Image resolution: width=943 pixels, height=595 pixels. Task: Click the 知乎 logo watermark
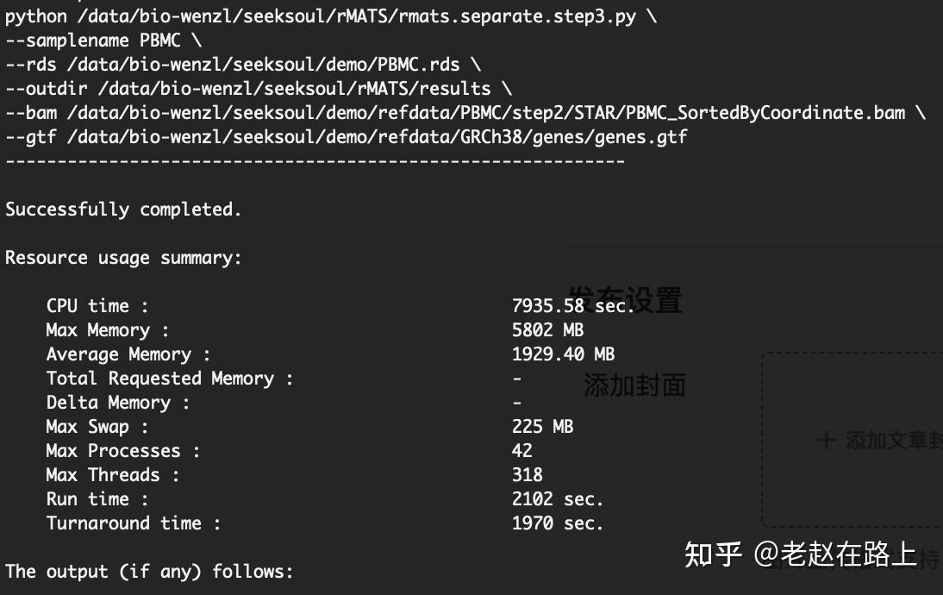(713, 554)
